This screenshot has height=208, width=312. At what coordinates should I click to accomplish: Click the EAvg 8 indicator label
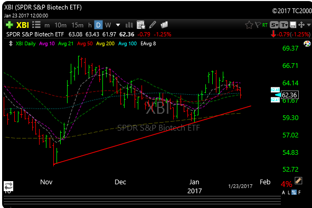148,44
